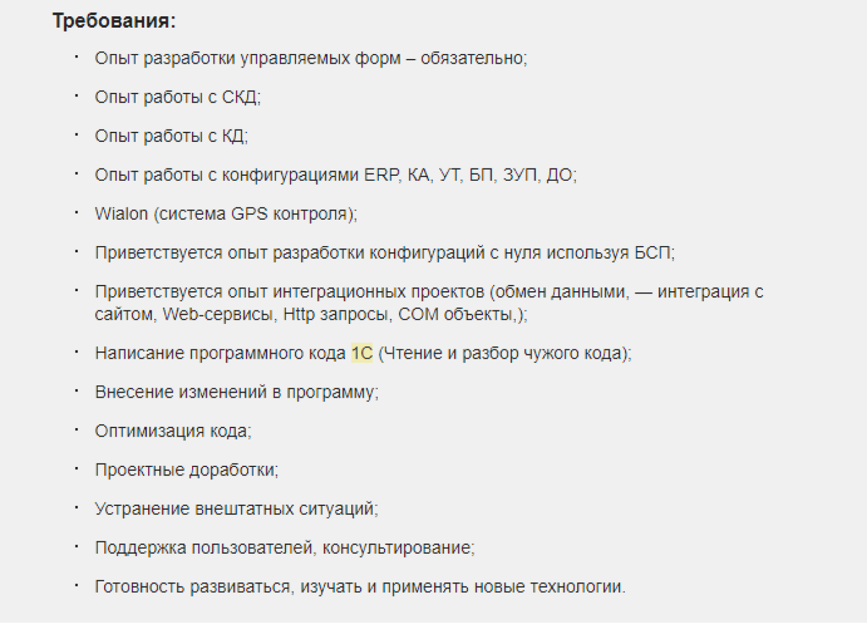Click the БСП configuration development line

coord(385,252)
